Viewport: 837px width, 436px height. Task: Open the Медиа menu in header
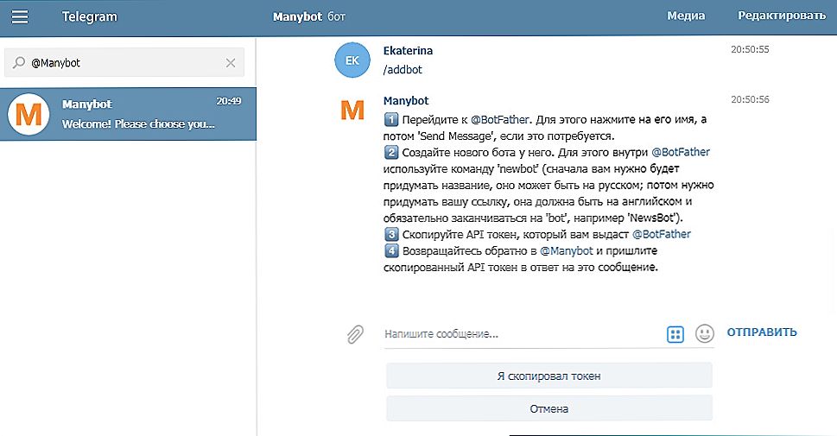coord(686,16)
